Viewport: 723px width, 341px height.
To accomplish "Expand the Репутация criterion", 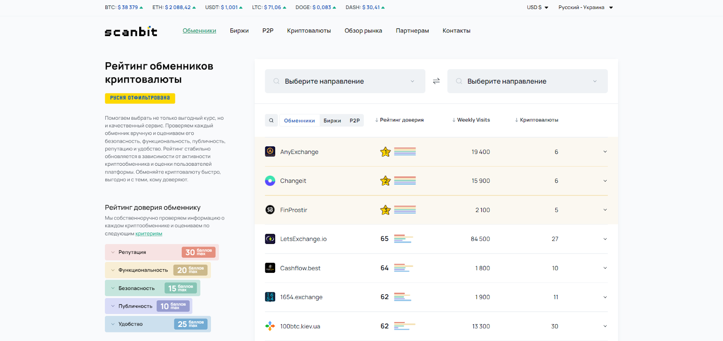I will point(162,252).
